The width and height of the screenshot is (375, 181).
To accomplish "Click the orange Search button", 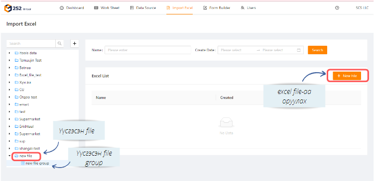I will pos(317,50).
